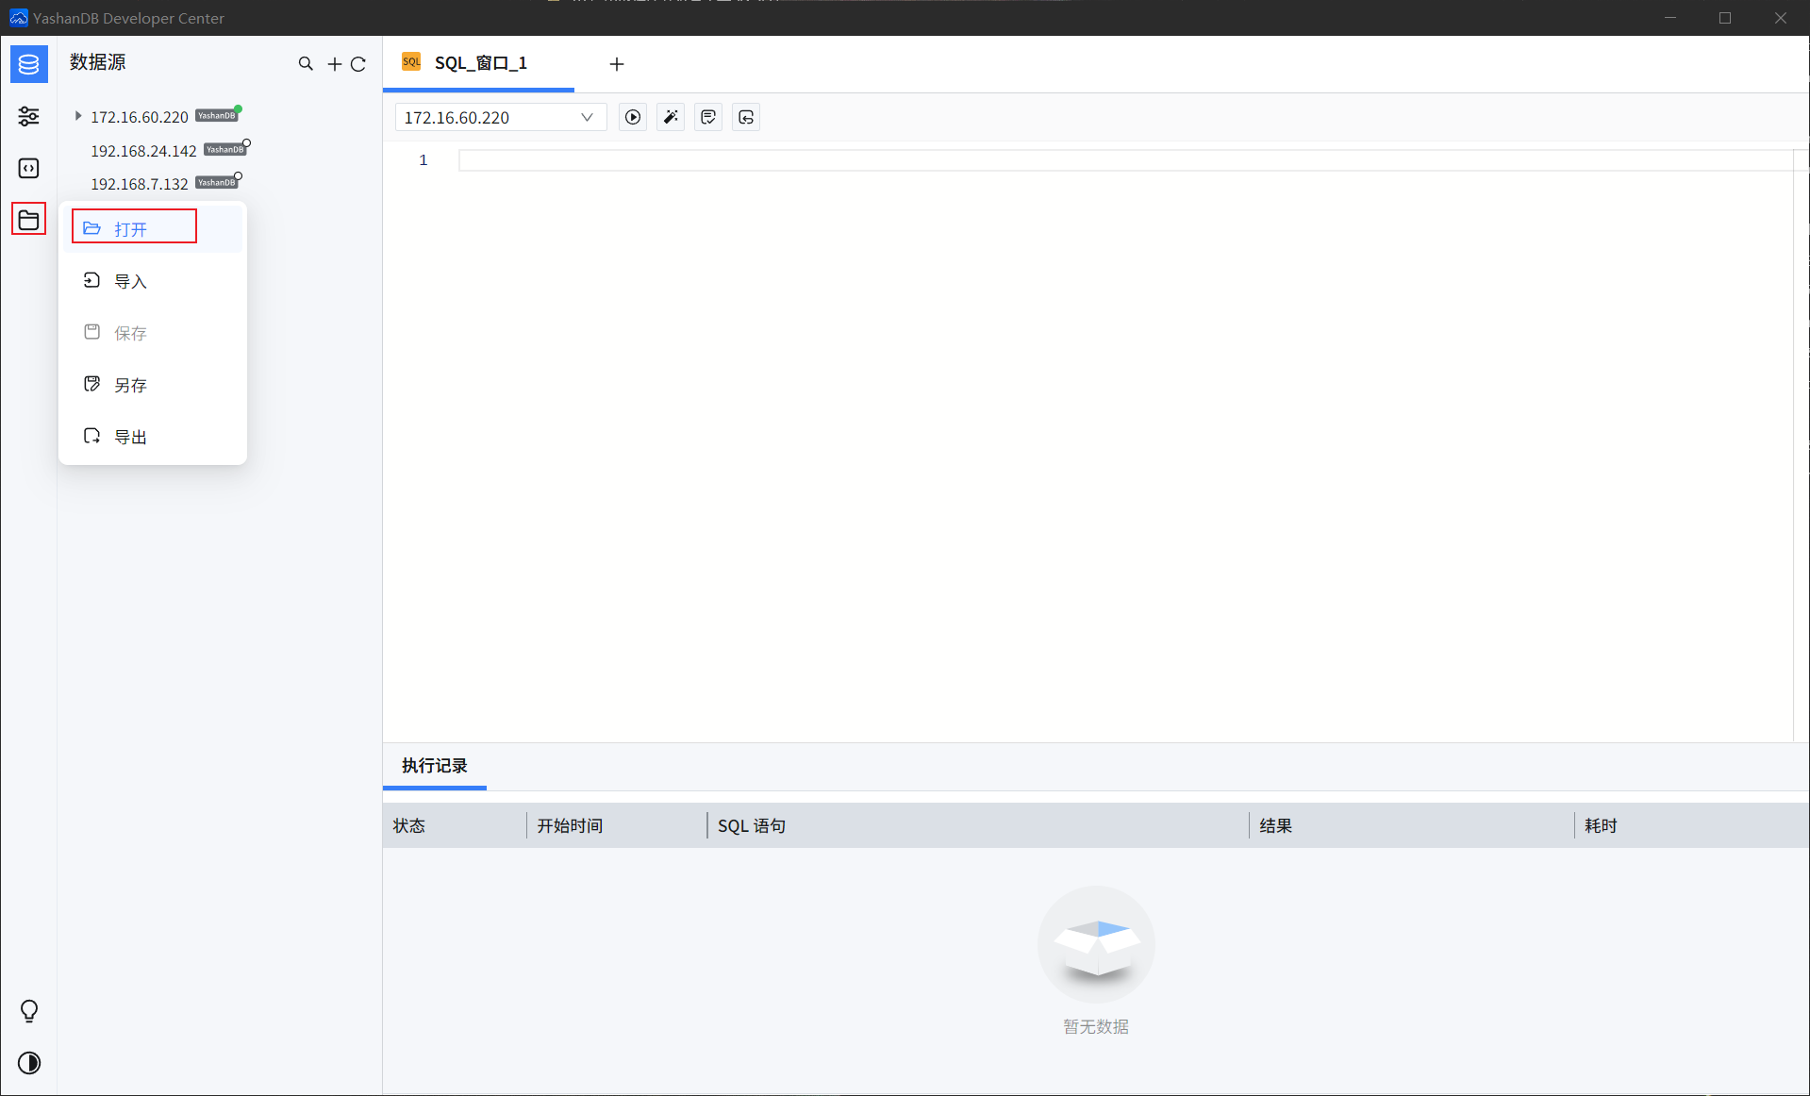Click the magic wand format SQL icon
This screenshot has width=1810, height=1096.
(671, 117)
